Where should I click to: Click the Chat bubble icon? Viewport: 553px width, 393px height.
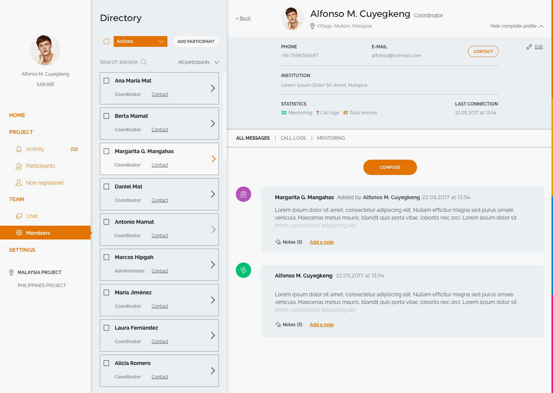click(x=19, y=216)
